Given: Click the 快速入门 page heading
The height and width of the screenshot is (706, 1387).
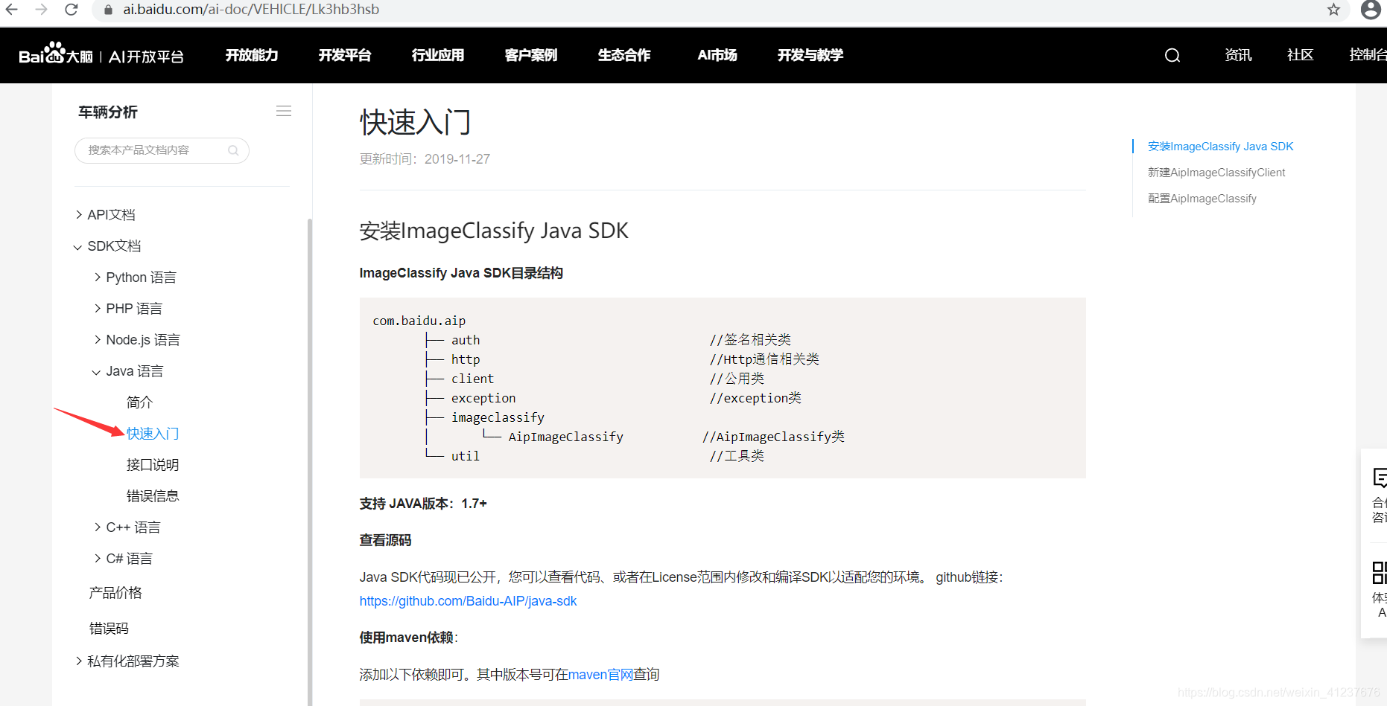Looking at the screenshot, I should coord(416,122).
